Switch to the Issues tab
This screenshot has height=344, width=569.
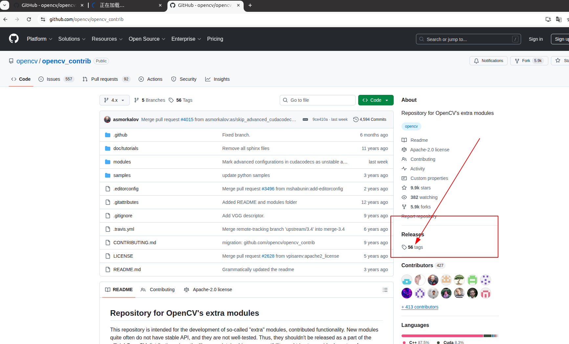coord(56,79)
